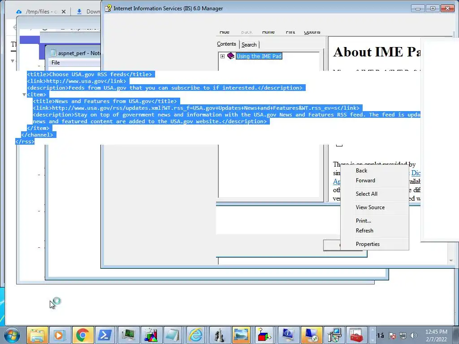
Task: Click the title line Choose USA.gov RSS feeds
Action: pos(91,74)
